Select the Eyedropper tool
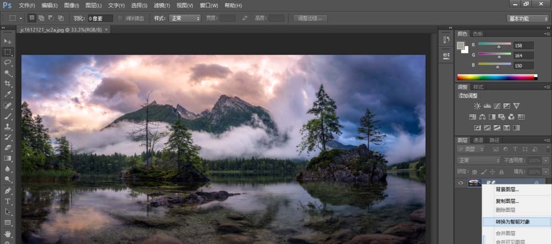The image size is (552, 244). tap(8, 94)
